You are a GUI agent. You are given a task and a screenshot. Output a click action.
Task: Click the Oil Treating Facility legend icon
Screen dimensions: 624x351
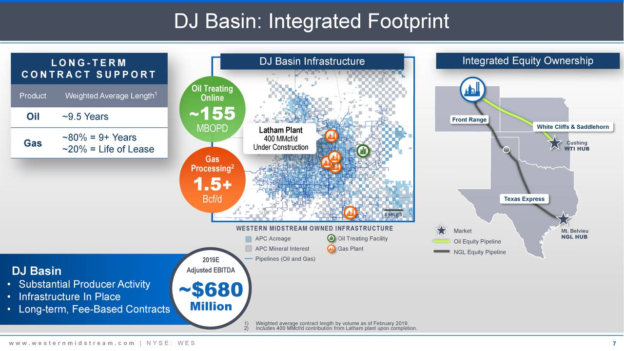331,238
